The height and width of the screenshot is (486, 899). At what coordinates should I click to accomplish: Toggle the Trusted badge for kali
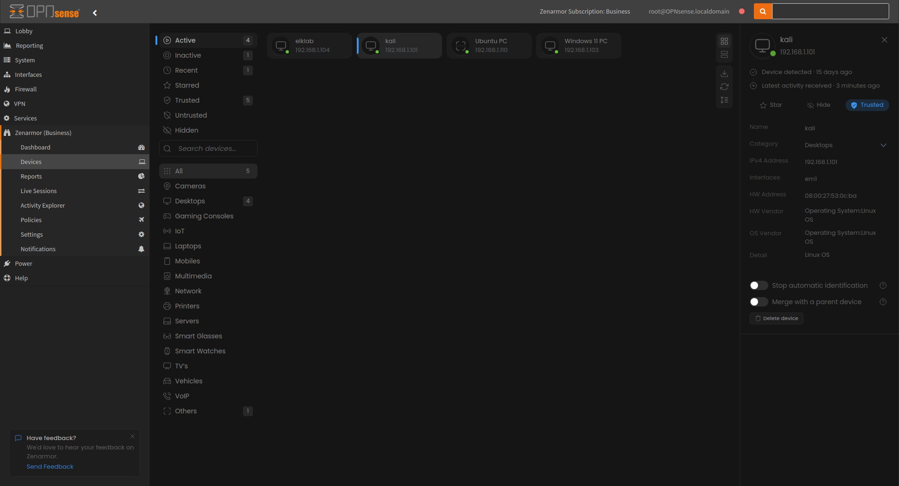point(867,105)
